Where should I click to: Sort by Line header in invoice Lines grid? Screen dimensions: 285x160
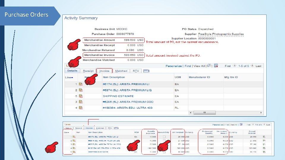click(x=66, y=132)
